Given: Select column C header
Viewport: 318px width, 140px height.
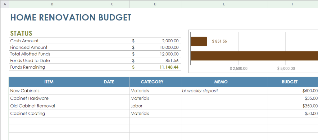Looking at the screenshot, I should pos(112,4).
